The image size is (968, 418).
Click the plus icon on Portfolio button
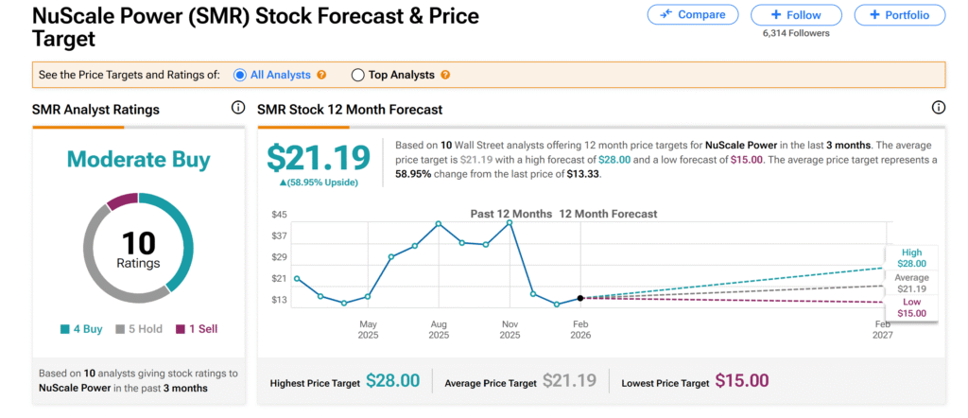click(x=875, y=15)
